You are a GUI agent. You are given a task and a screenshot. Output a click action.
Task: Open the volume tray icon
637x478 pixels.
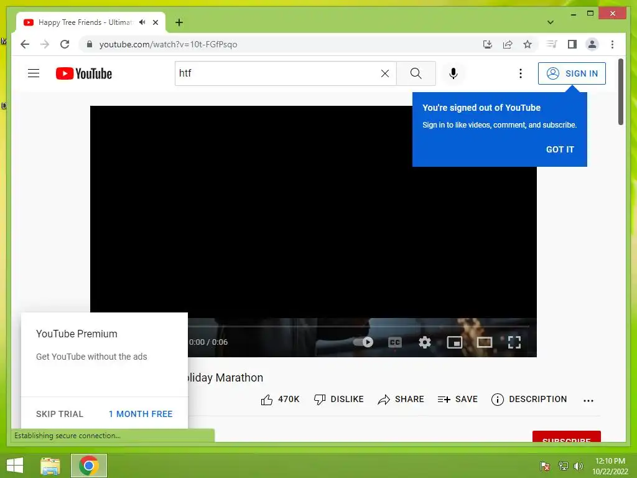579,466
